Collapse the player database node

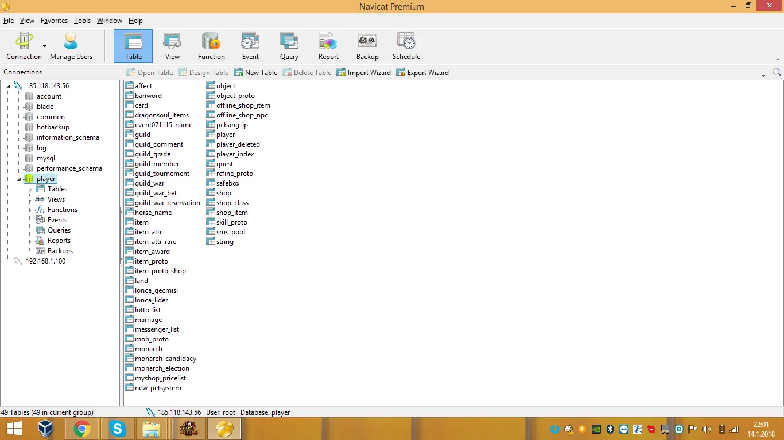[19, 179]
